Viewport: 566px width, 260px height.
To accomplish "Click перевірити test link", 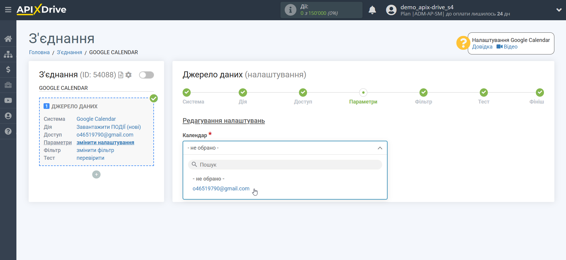I will (x=90, y=158).
